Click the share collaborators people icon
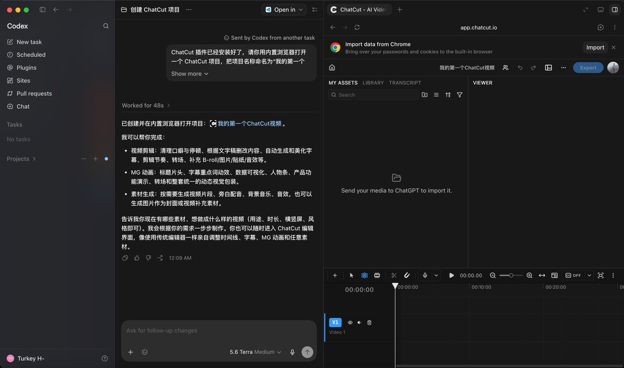This screenshot has width=624, height=368. 505,68
